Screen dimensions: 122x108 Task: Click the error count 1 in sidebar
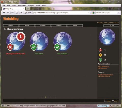tap(105, 50)
